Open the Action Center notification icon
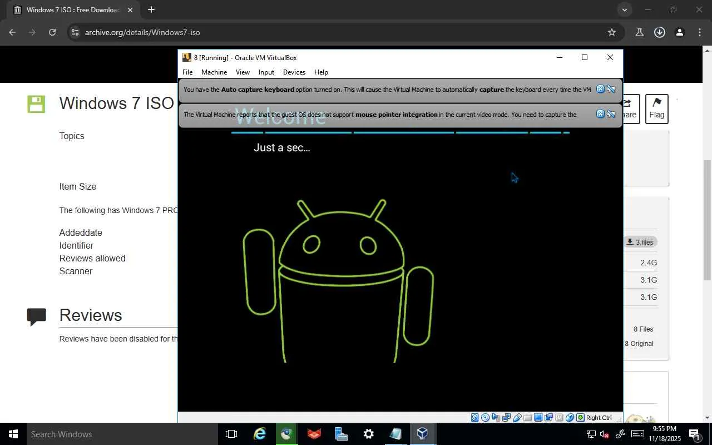712x445 pixels. [694, 434]
